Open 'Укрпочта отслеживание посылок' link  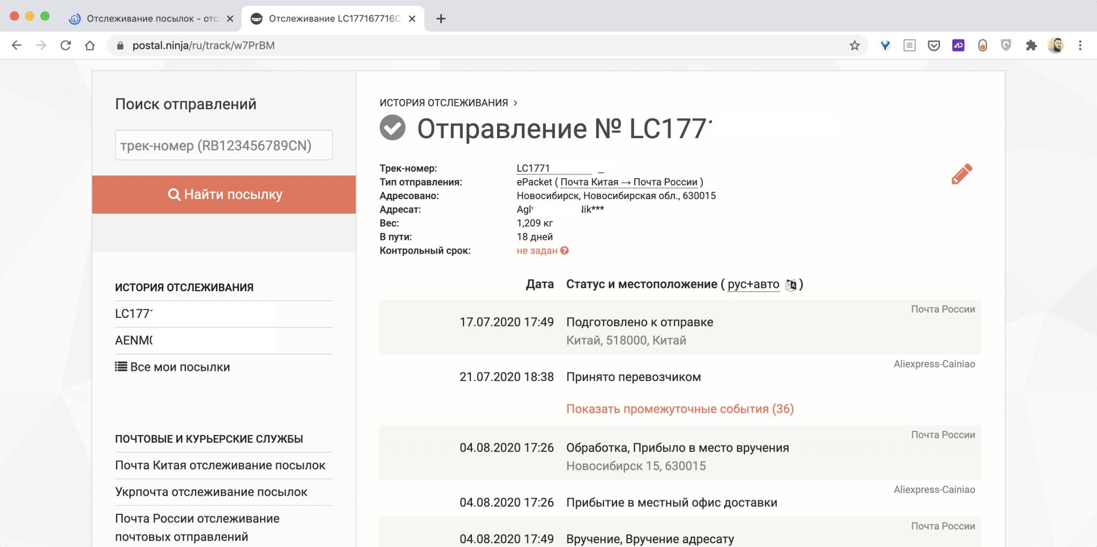point(211,492)
